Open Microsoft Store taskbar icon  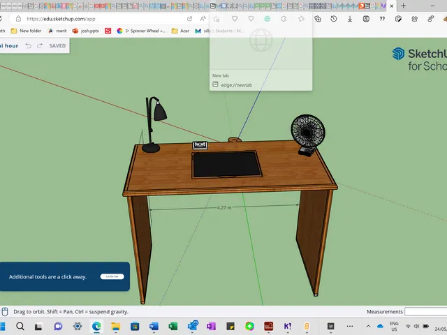135,326
